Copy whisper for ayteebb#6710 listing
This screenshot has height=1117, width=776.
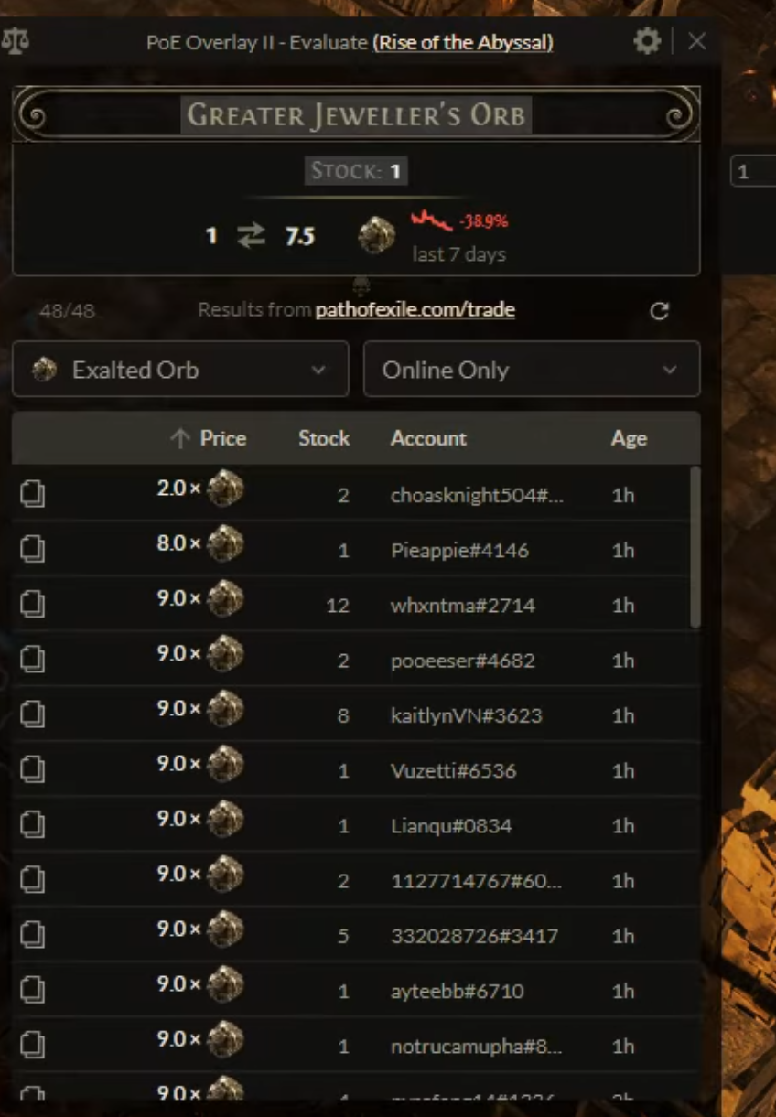pyautogui.click(x=33, y=990)
